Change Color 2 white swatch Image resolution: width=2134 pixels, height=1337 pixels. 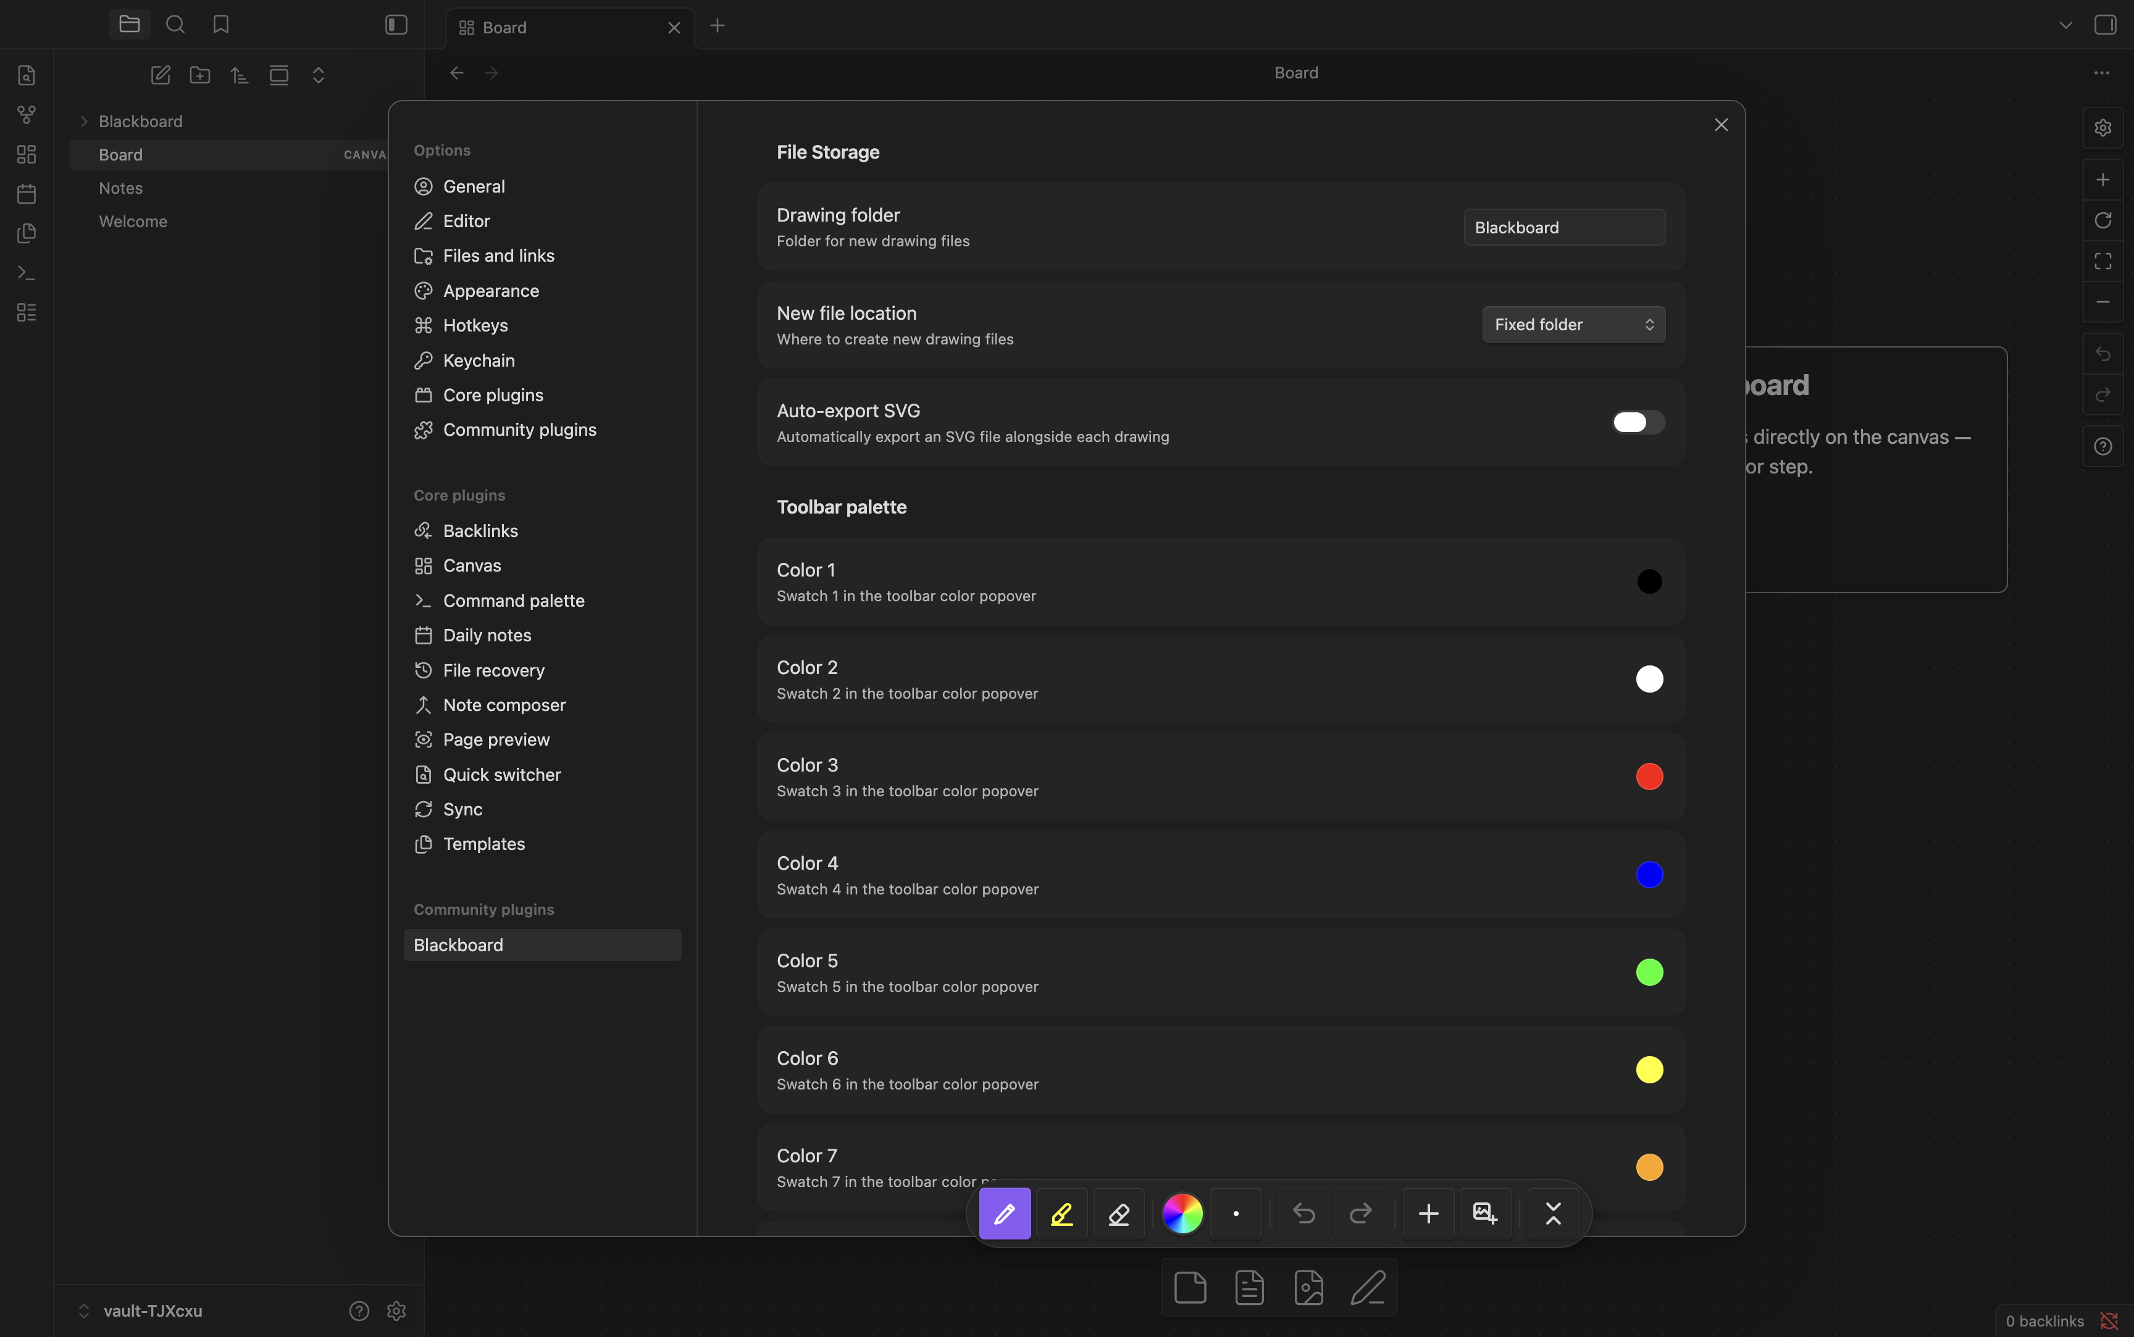pos(1649,679)
